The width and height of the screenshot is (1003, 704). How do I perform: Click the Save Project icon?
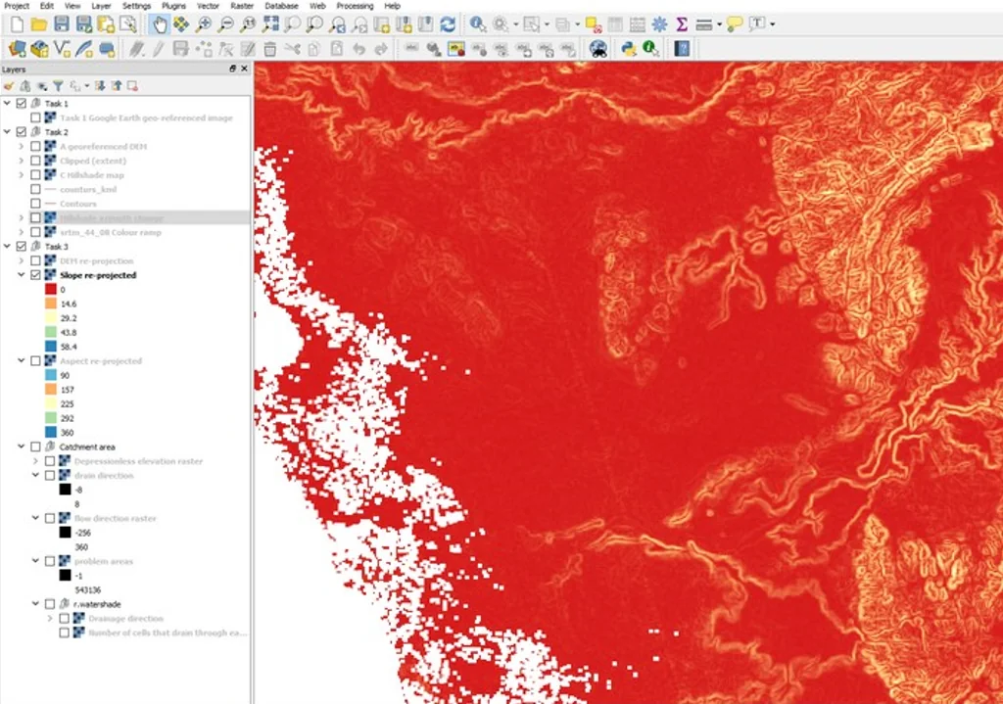pos(62,24)
